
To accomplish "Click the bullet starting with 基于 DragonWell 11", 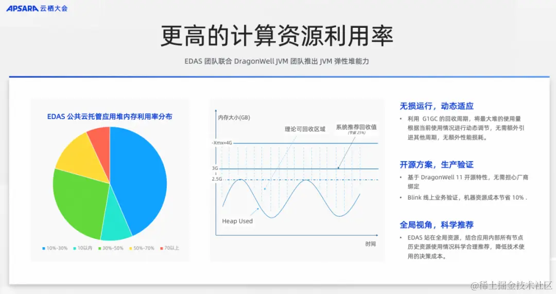I will 467,182.
